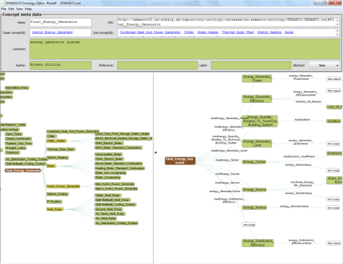This screenshot has width=343, height=264.
Task: Click the empty Reference field
Action: 158,65
